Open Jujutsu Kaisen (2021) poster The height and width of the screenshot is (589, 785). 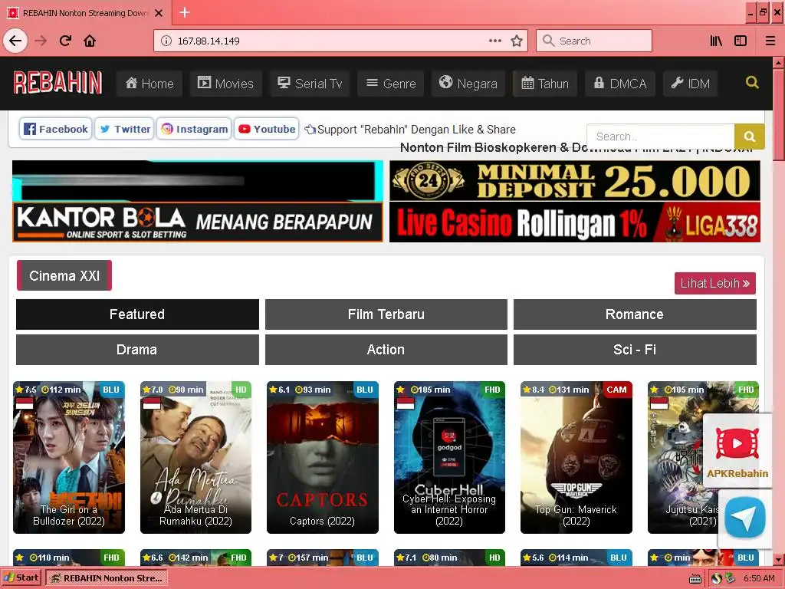click(676, 457)
